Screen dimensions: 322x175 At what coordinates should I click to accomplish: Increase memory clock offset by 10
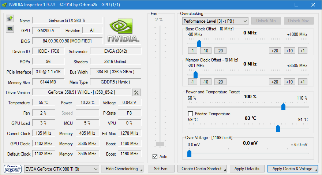[x=289, y=82]
